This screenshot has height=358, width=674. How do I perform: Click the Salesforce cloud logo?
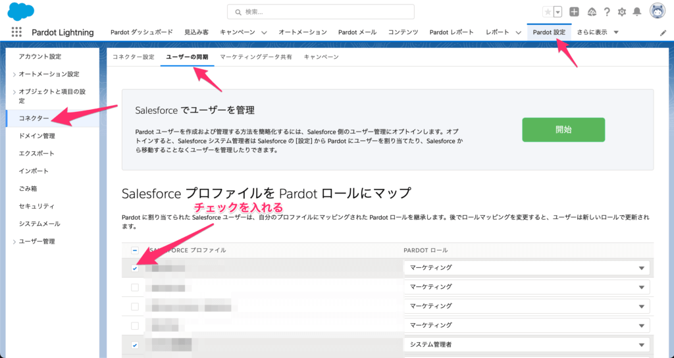(x=20, y=12)
